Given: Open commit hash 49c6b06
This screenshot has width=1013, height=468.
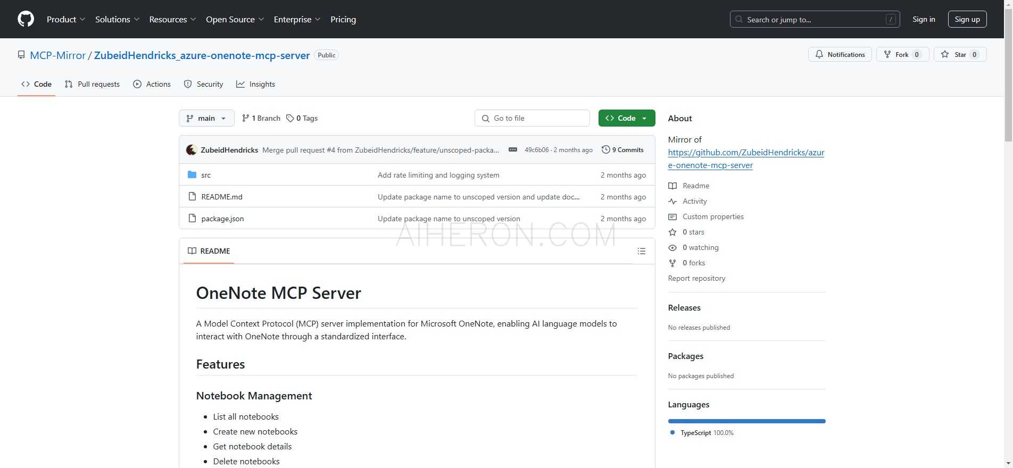Looking at the screenshot, I should click(x=536, y=150).
